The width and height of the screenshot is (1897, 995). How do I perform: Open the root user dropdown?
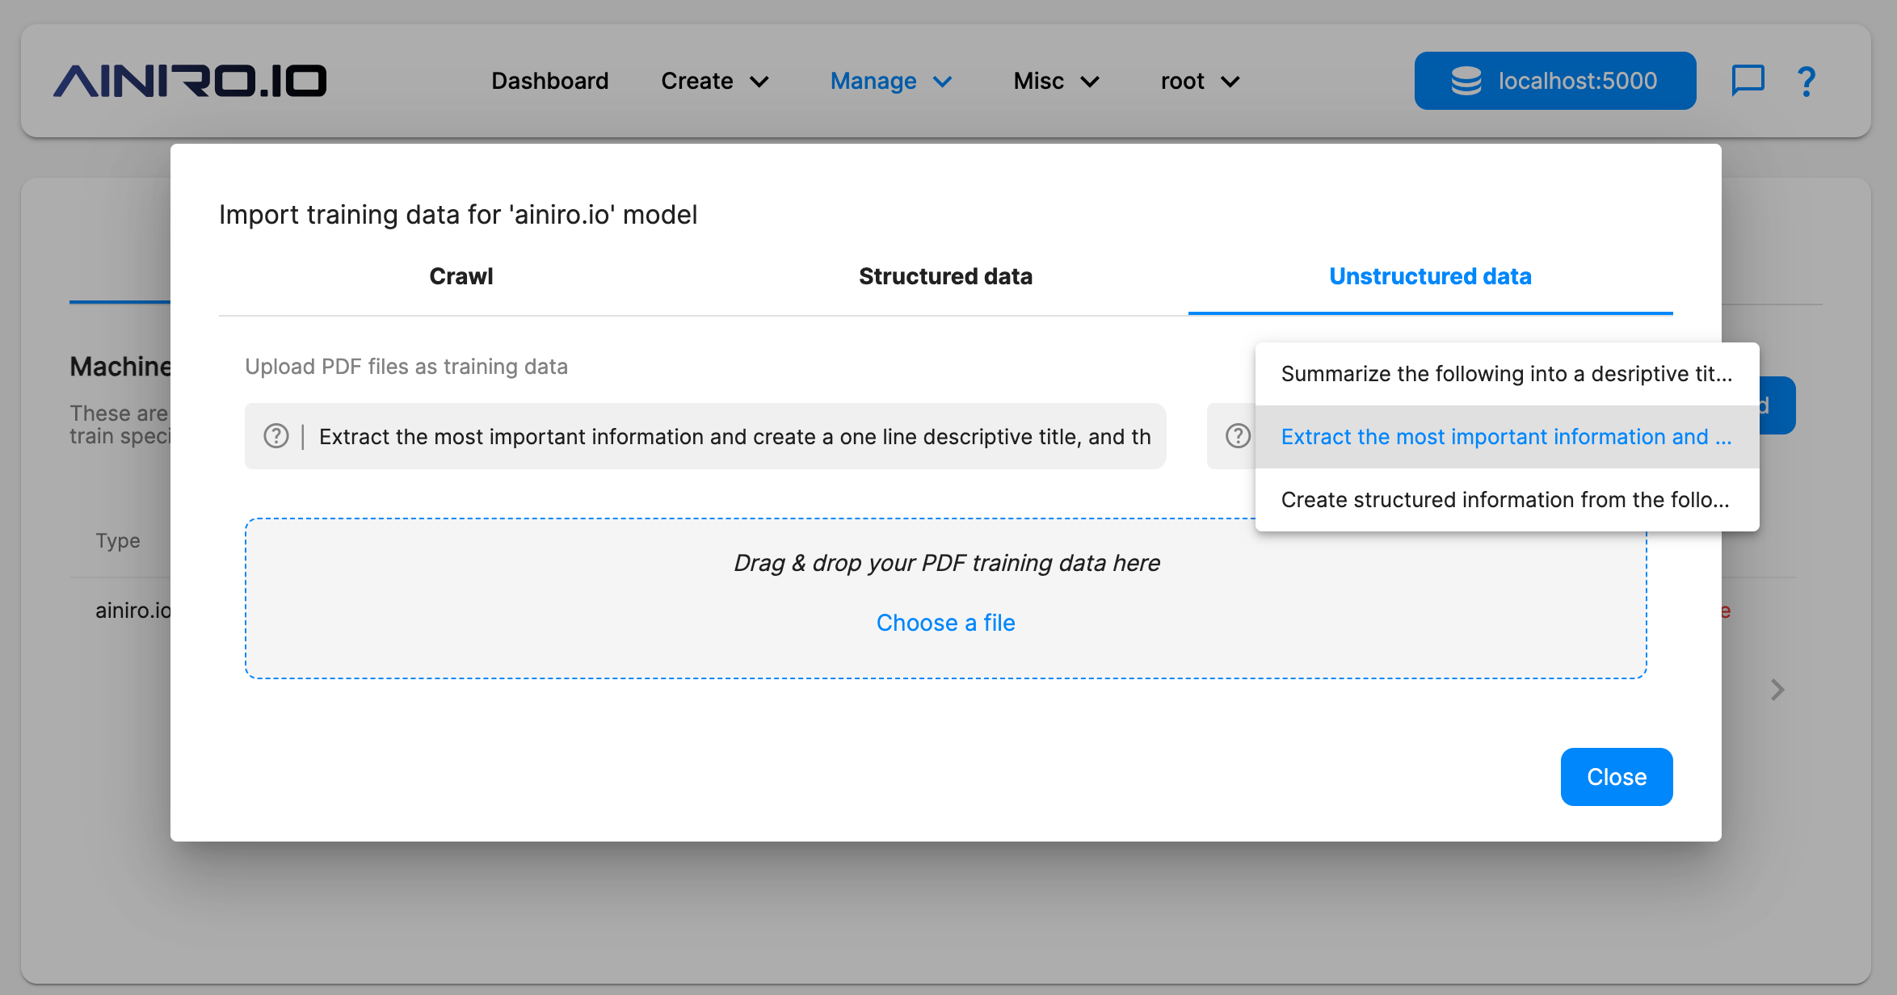1198,81
